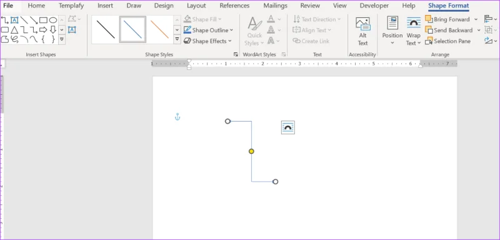Select the plain Elbow Connector shape without arrowheads
This screenshot has width=500, height=240.
[24, 30]
